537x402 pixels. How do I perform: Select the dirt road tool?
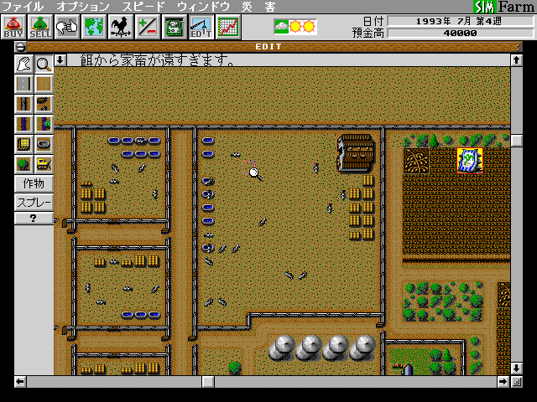coord(44,84)
